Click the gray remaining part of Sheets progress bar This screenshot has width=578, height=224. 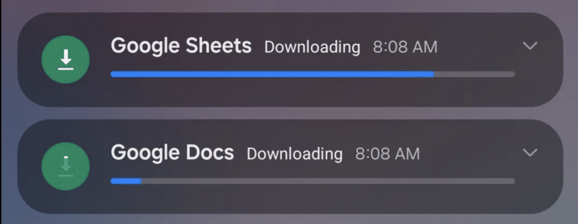tap(474, 74)
